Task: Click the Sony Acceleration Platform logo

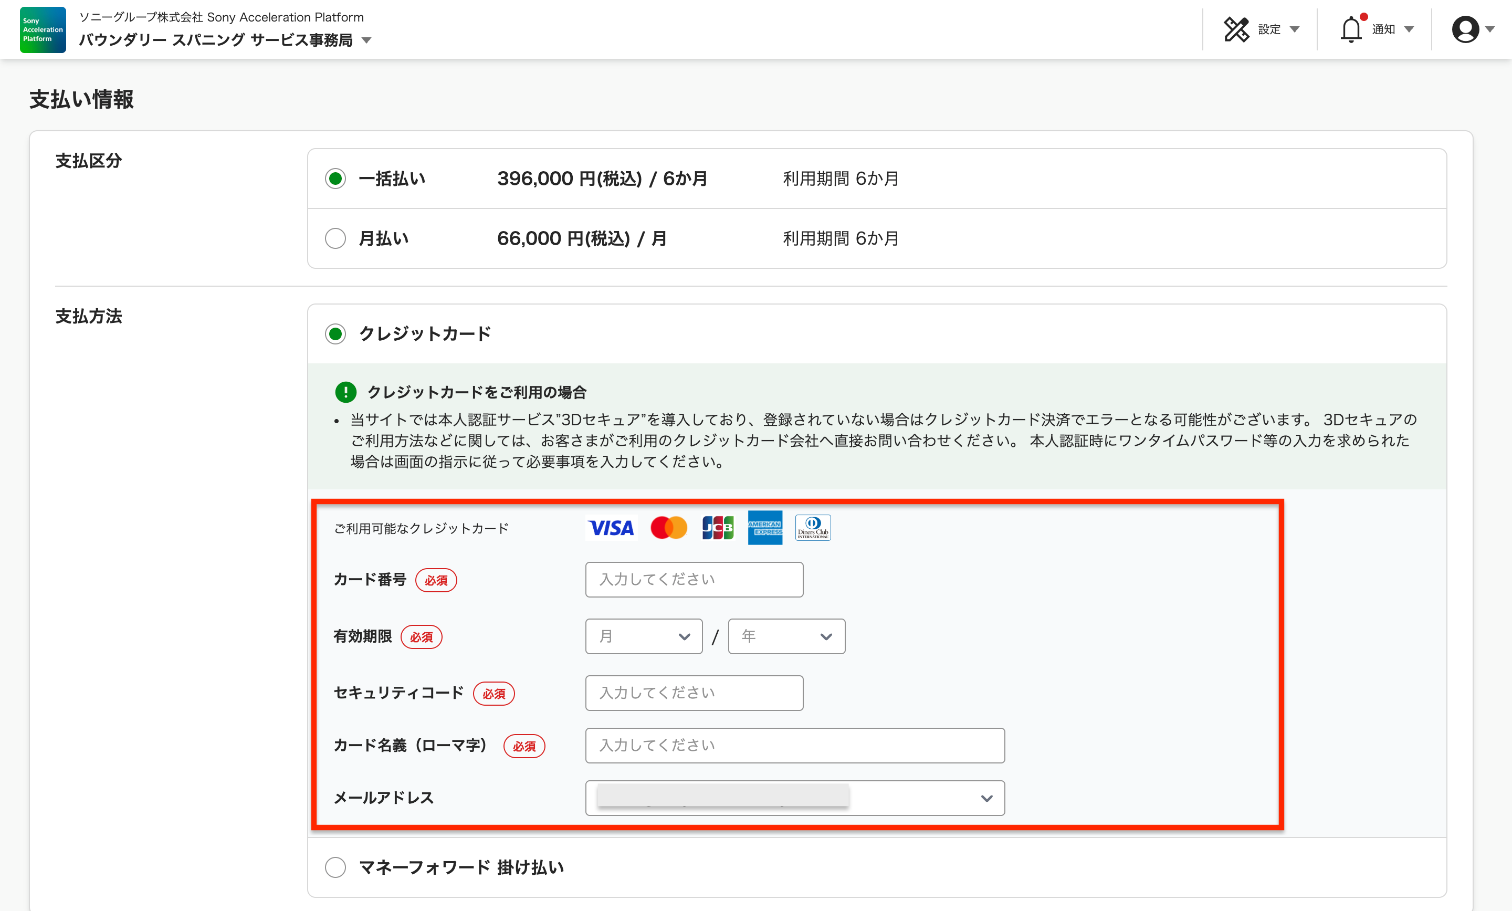Action: [x=41, y=29]
